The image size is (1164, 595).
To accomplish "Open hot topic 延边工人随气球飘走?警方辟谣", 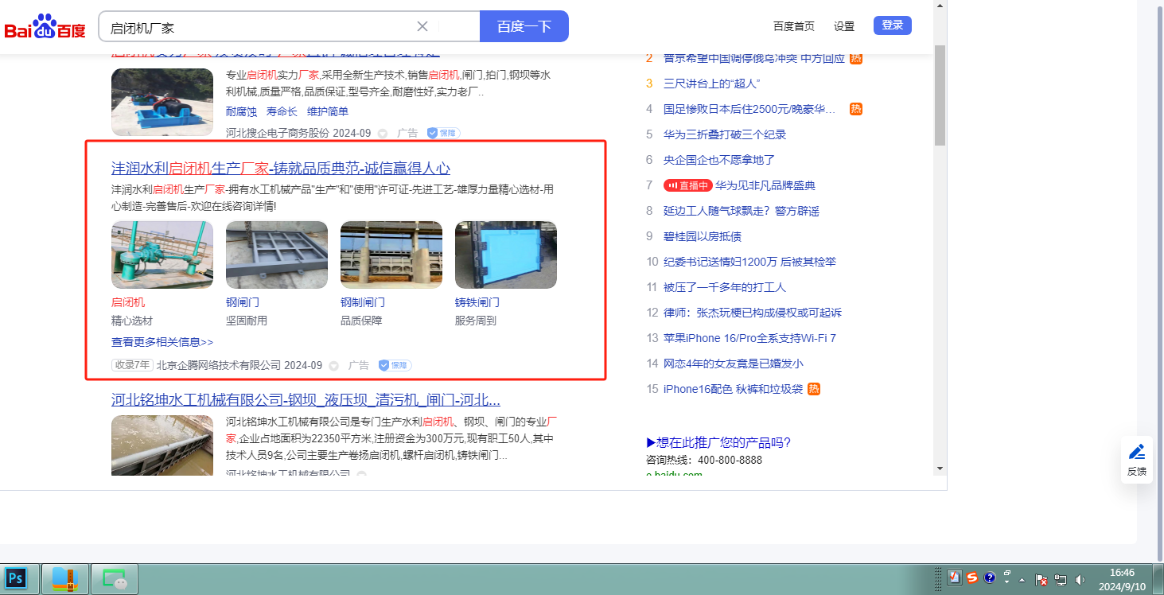I will point(742,211).
